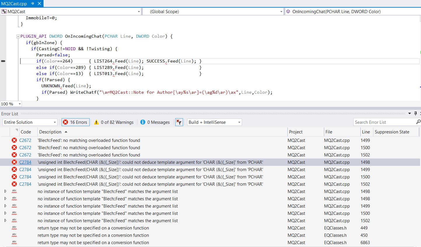Image resolution: width=421 pixels, height=247 pixels.
Task: Pin the MQ2Cast.cpp tab
Action: [33, 4]
